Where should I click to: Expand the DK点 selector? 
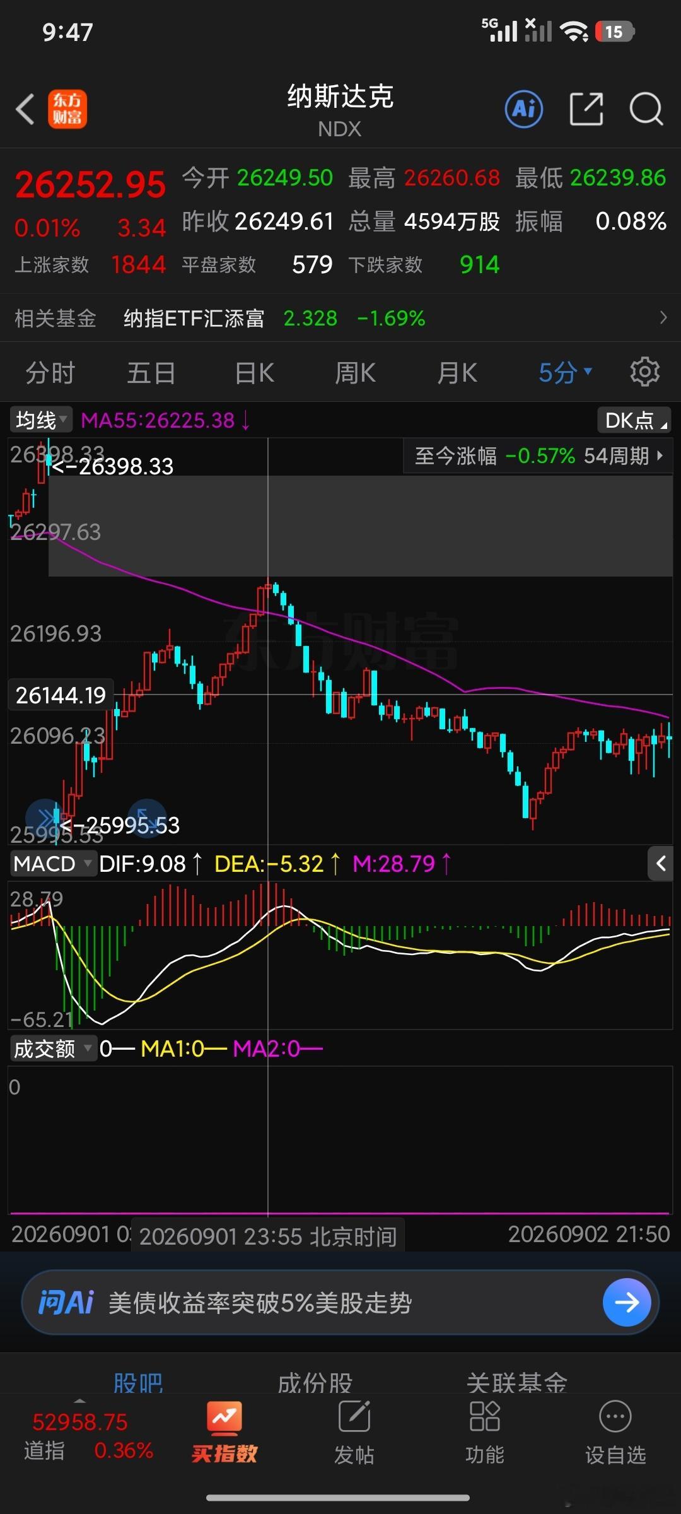[634, 420]
